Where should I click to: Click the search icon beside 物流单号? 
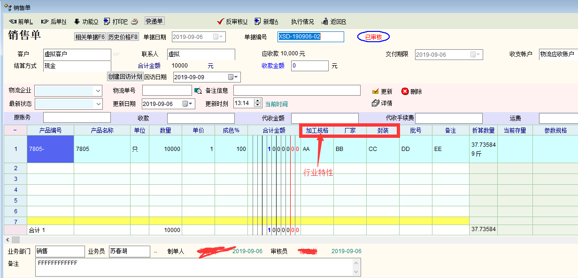(198, 91)
